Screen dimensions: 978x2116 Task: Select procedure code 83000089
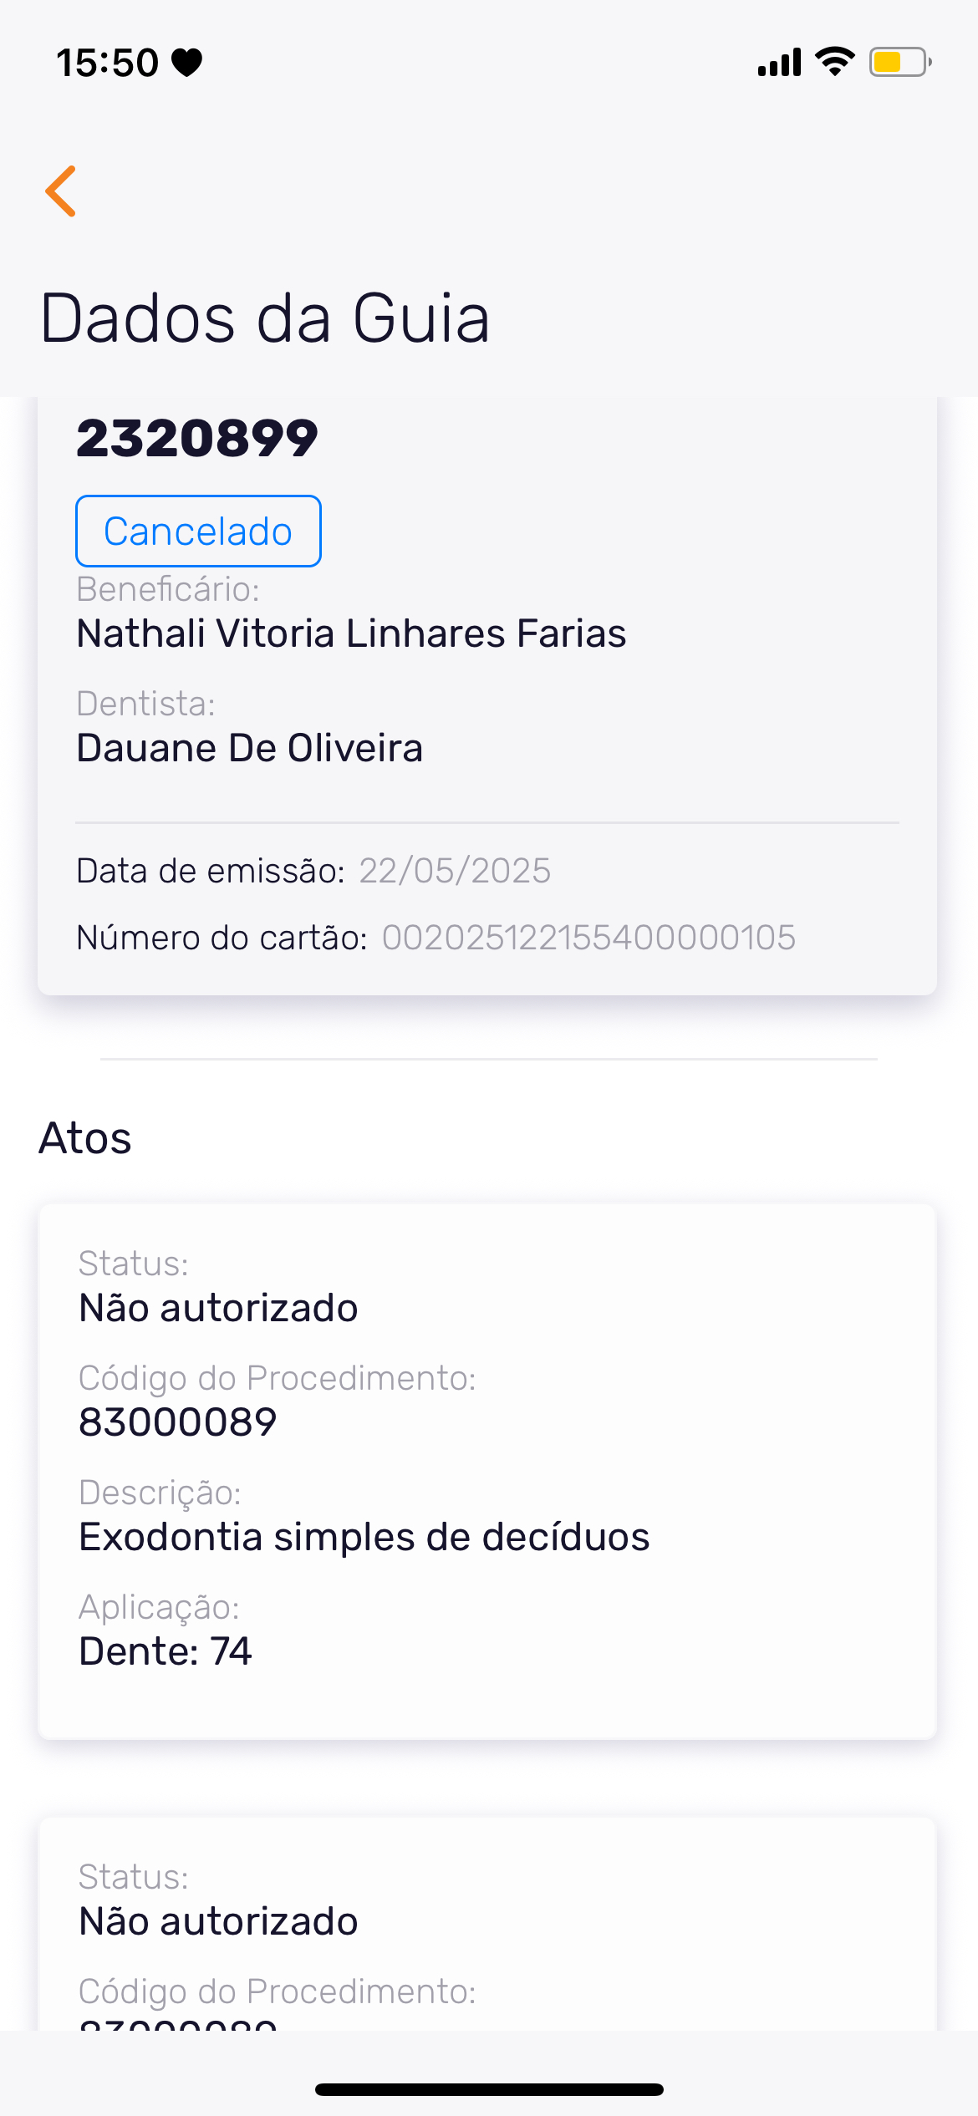click(x=178, y=1422)
